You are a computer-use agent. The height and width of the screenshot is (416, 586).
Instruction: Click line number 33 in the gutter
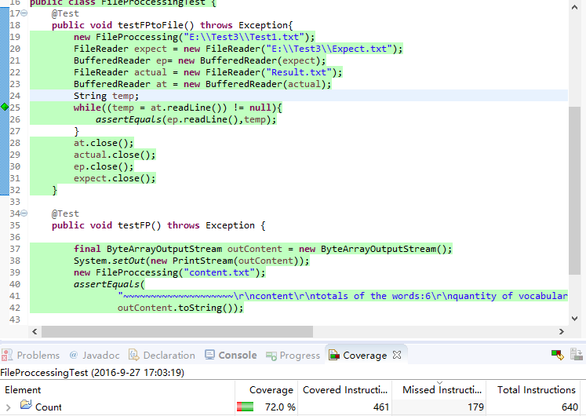click(x=15, y=202)
